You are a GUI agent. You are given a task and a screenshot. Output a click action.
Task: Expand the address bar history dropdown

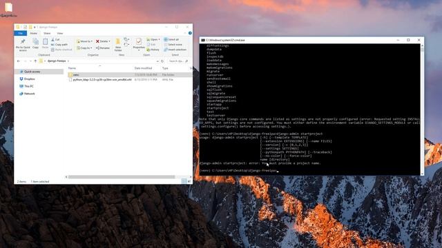157,61
